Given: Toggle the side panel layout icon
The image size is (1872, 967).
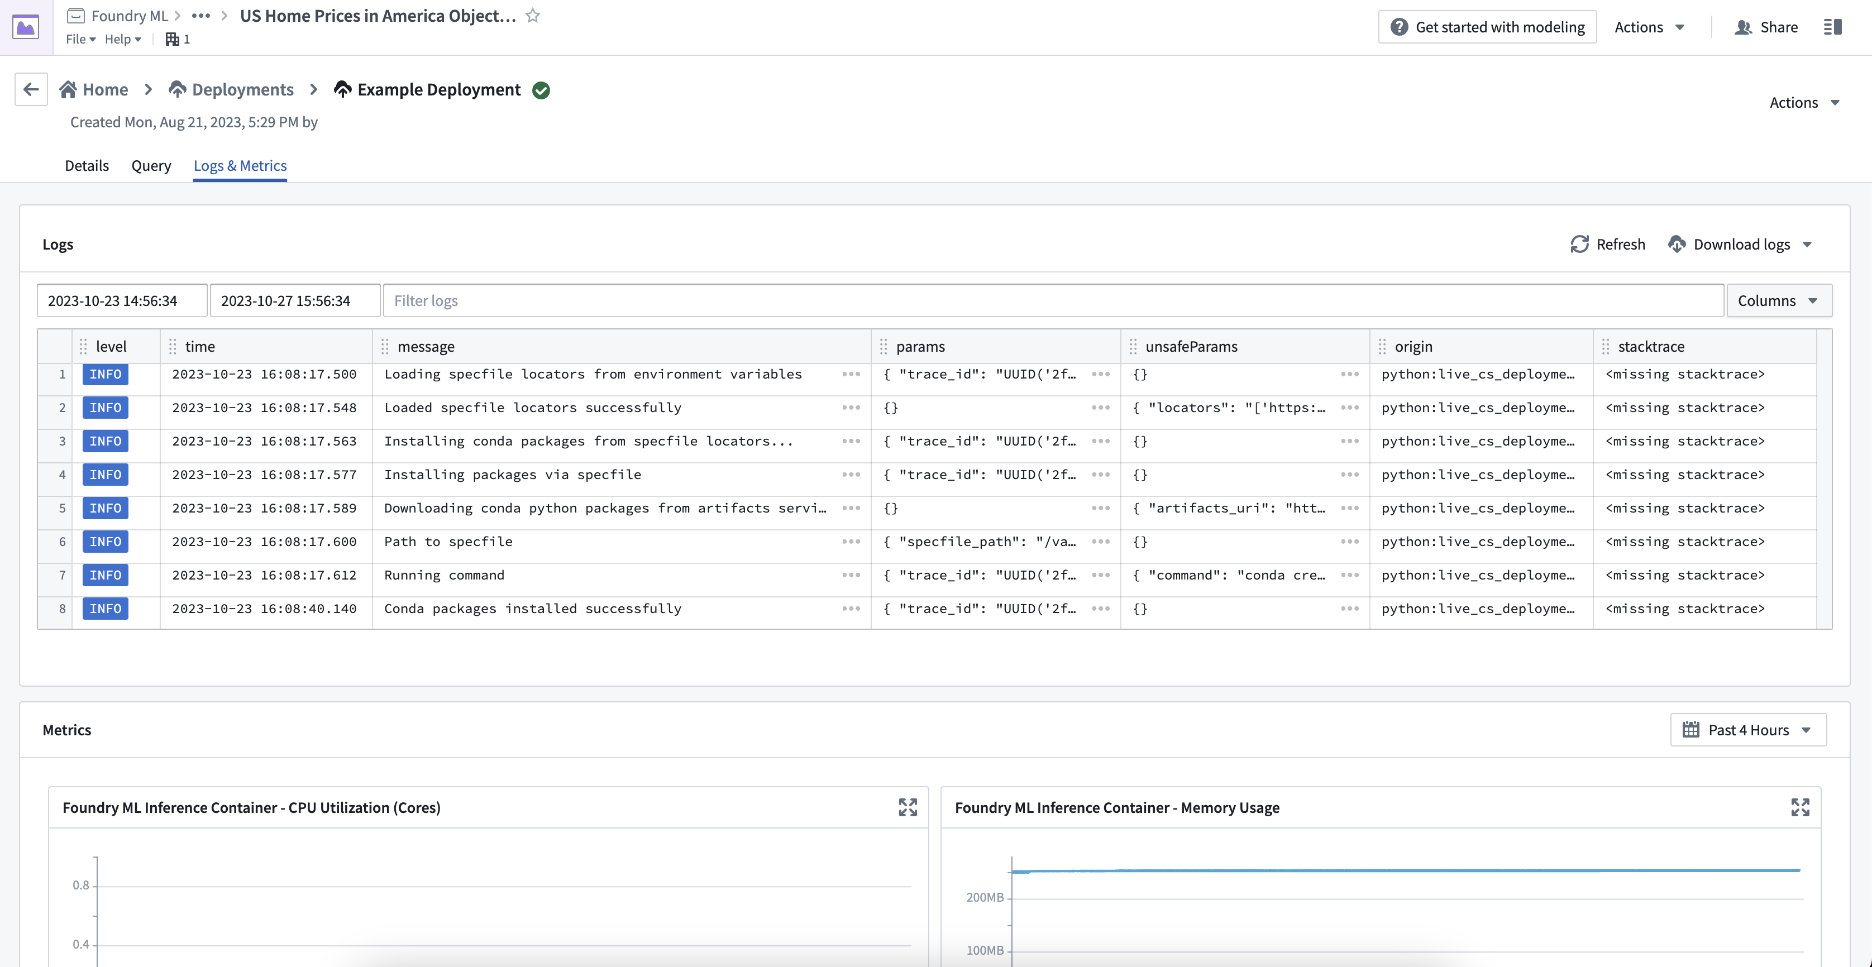Looking at the screenshot, I should click(1833, 27).
